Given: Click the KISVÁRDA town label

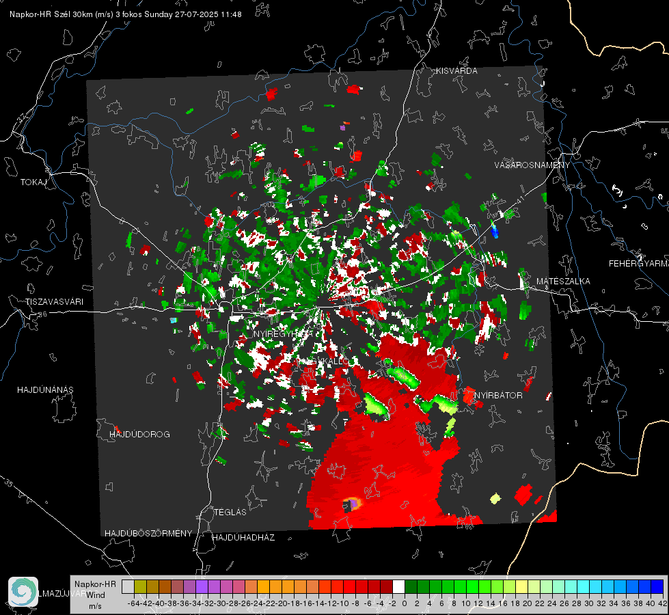Looking at the screenshot, I should pos(456,71).
